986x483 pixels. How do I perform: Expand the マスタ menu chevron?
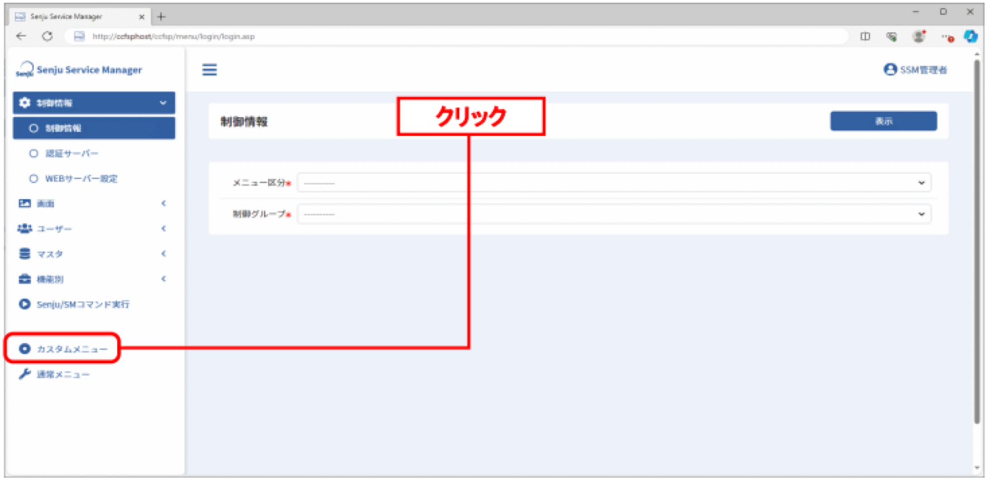(164, 254)
